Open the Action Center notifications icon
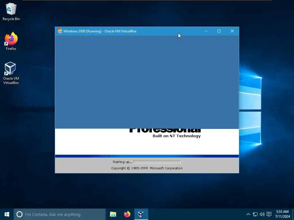Image resolution: width=294 pixels, height=220 pixels. [x=269, y=214]
